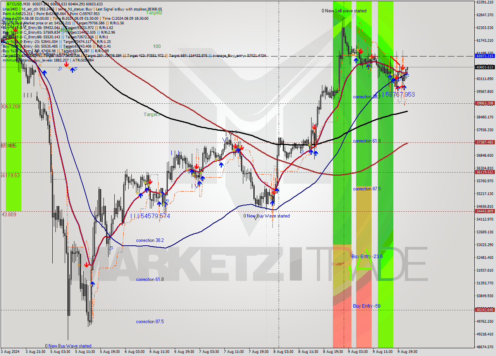
Task: Click the red 59063.208 level tag
Action: click(485, 103)
